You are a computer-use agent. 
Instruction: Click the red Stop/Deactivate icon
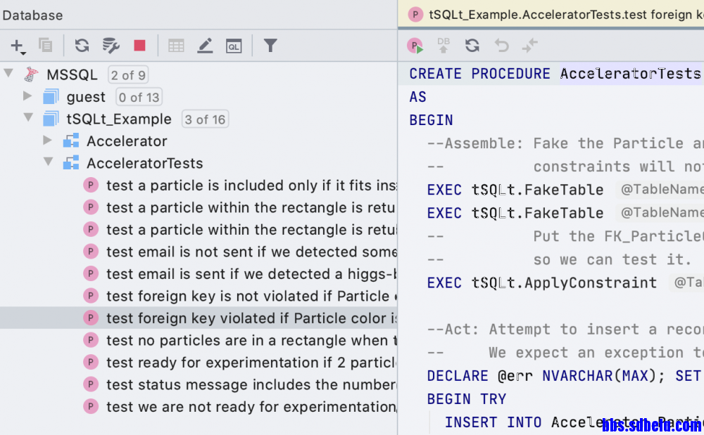139,45
